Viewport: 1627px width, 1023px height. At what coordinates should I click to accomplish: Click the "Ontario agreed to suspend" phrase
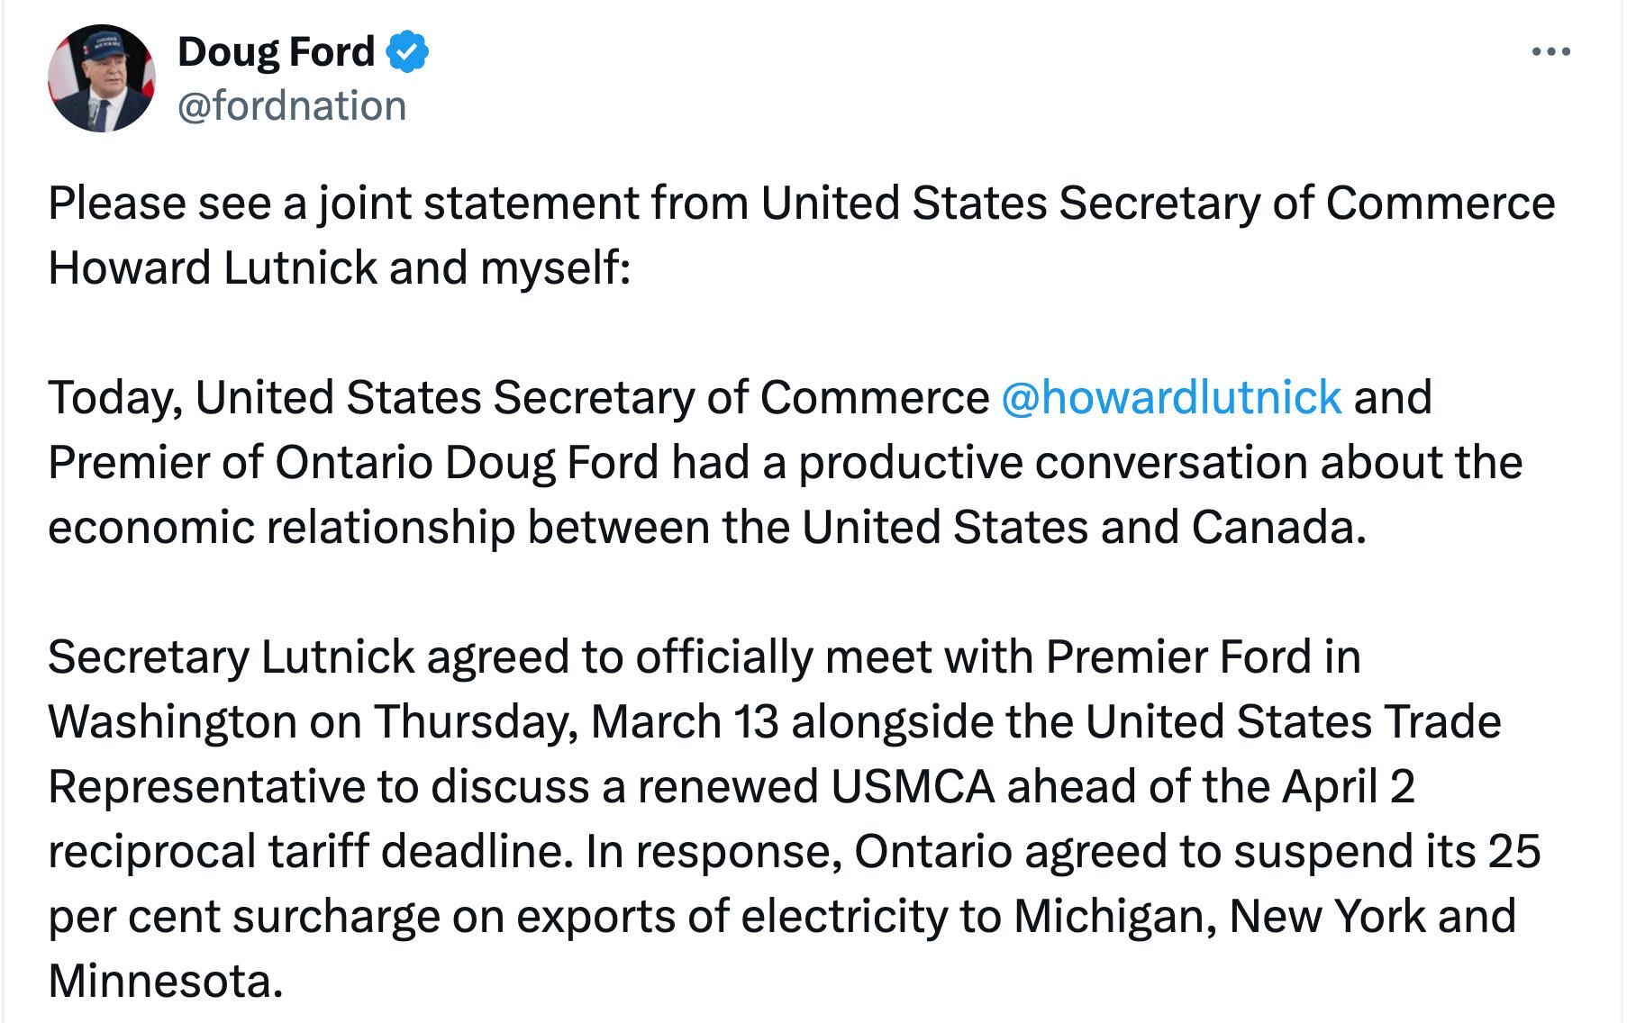[x=1037, y=851]
